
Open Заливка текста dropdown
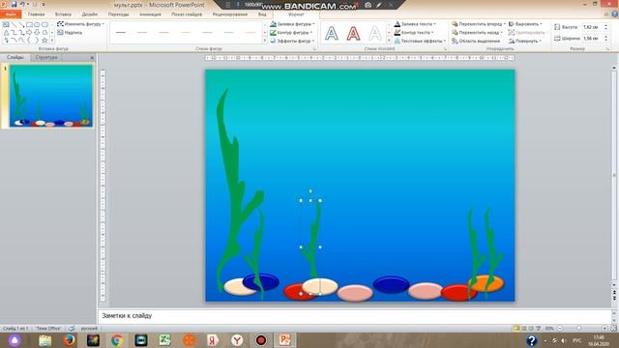[415, 24]
